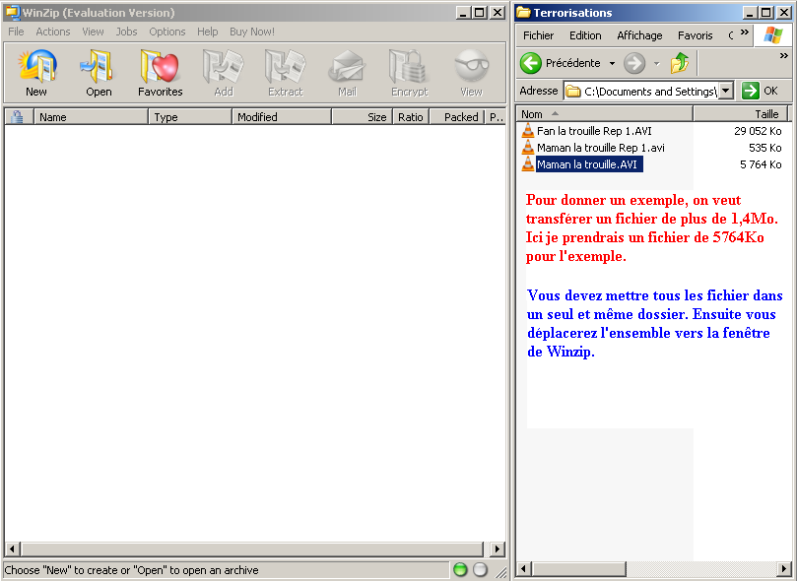This screenshot has height=581, width=797.
Task: Open the WinZip File menu
Action: point(16,32)
